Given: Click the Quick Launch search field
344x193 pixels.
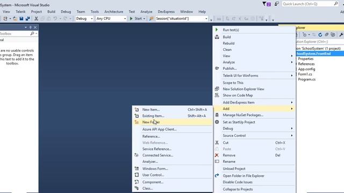Looking at the screenshot, I should pyautogui.click(x=310, y=4).
